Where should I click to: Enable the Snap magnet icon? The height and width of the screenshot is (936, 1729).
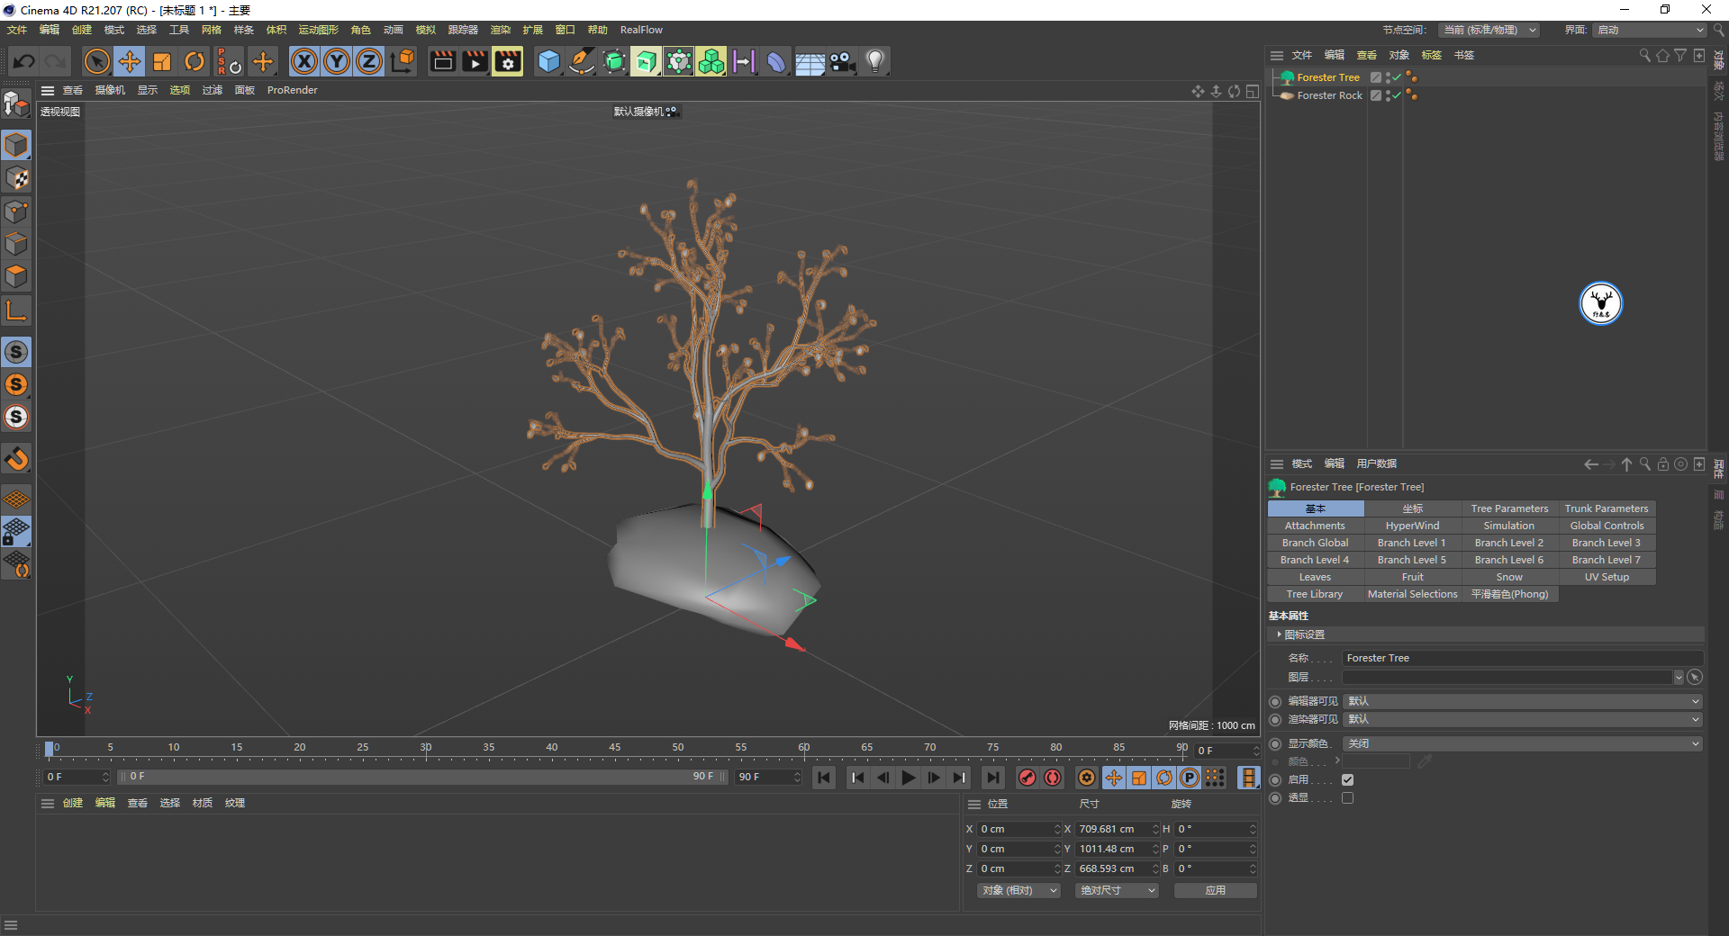(16, 459)
